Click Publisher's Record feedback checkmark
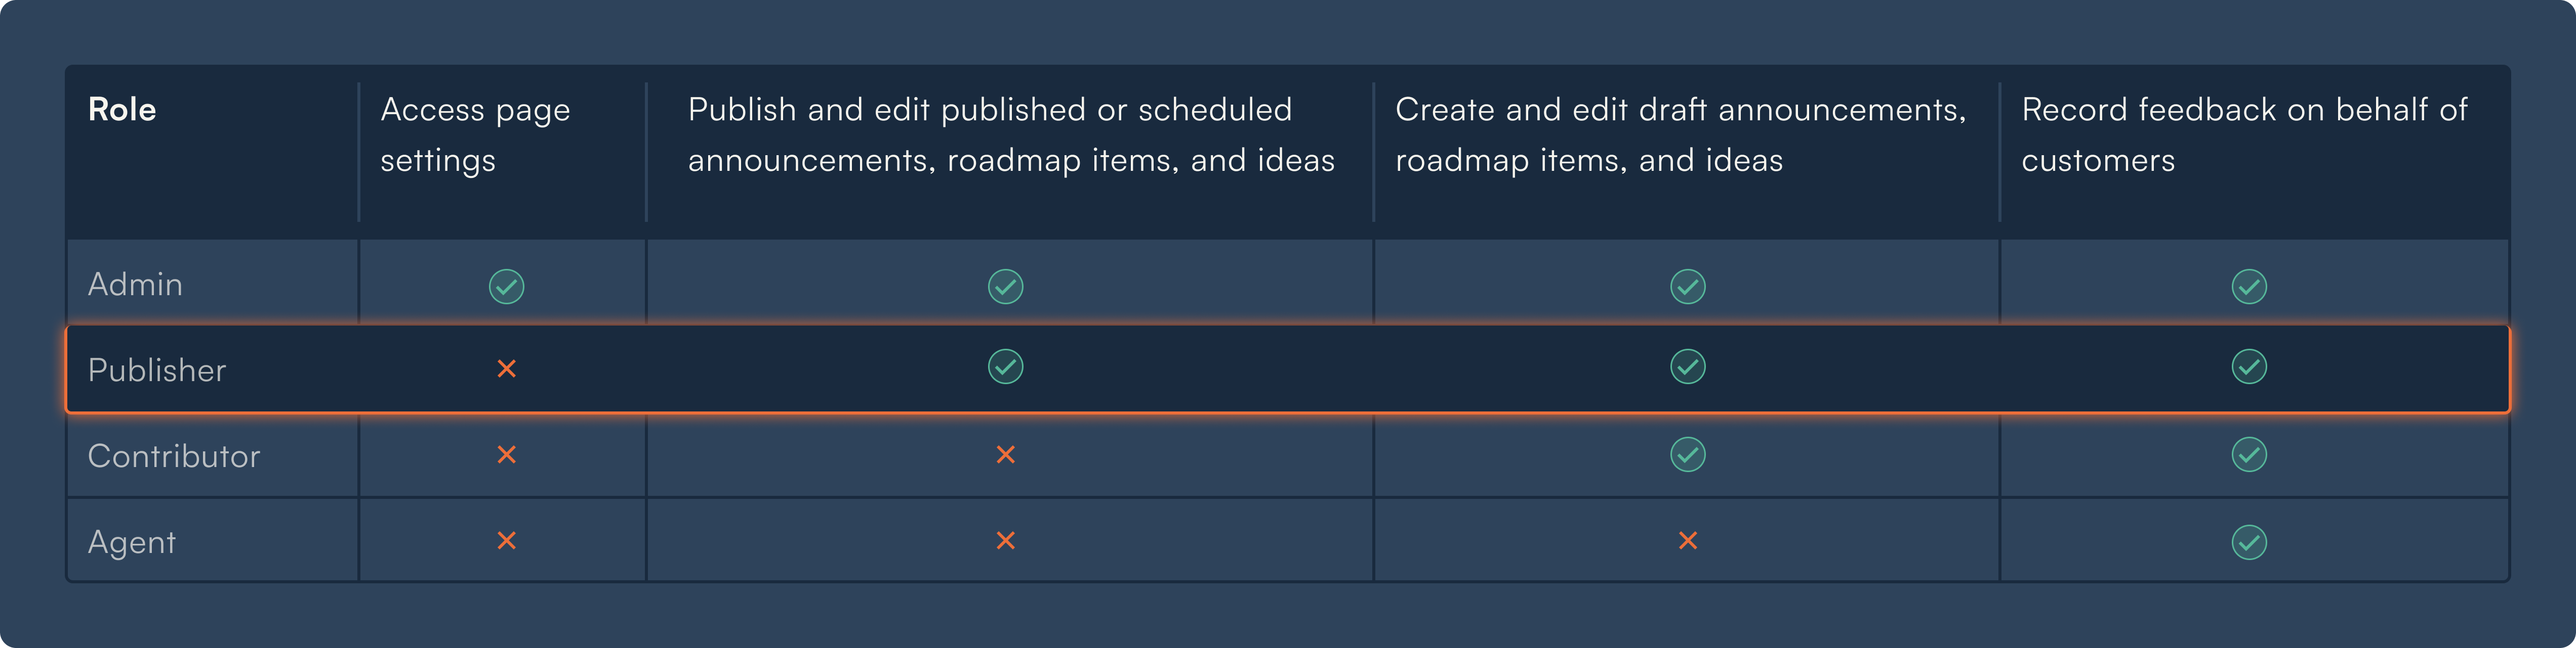Screen dimensions: 2576x648 pos(2248,366)
